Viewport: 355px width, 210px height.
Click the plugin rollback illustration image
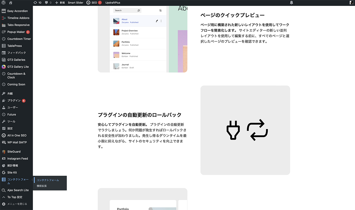pos(245,130)
